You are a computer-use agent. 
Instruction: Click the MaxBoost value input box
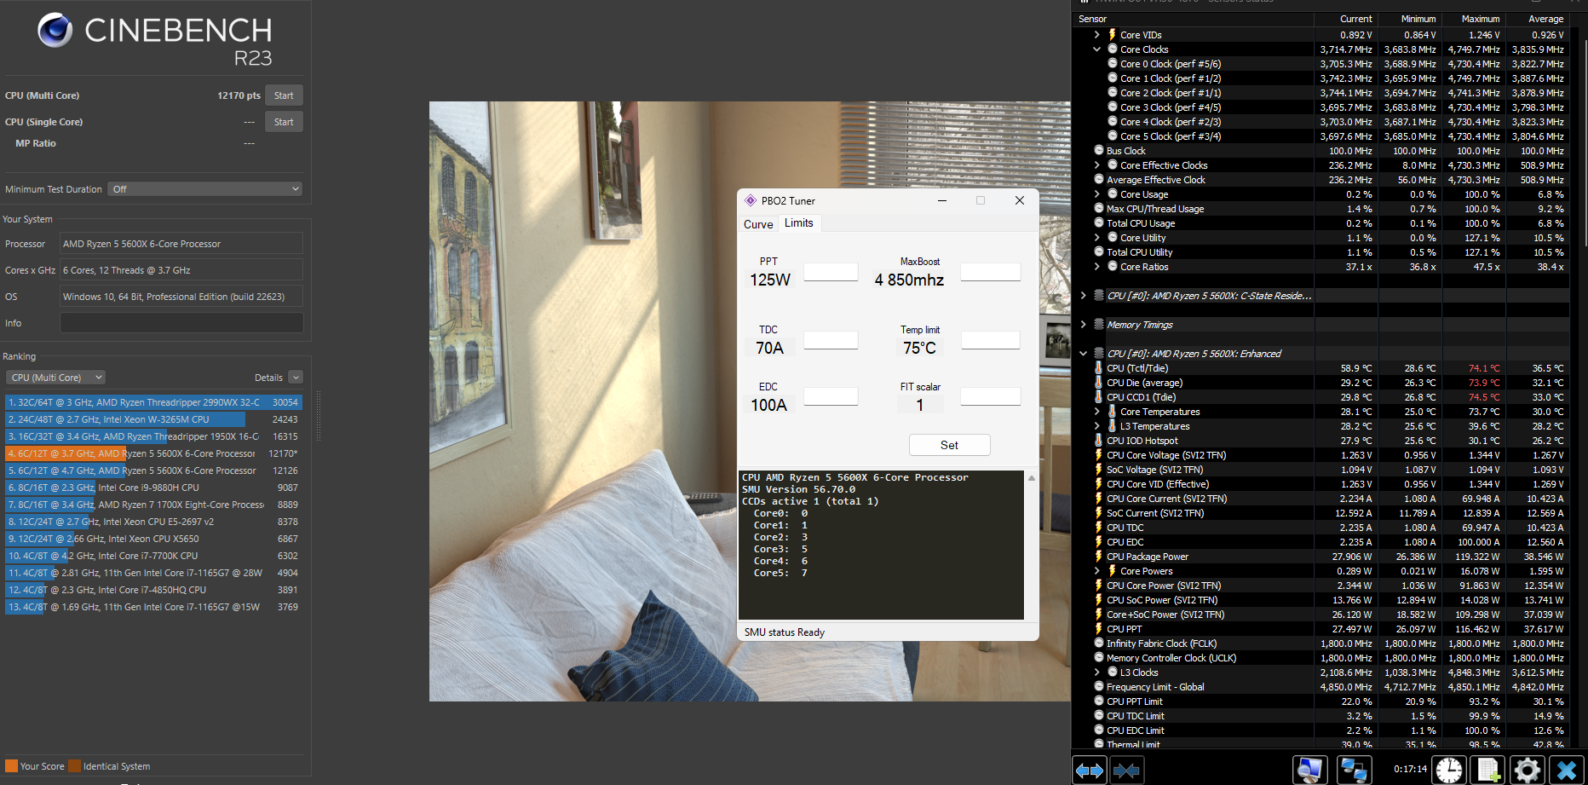(990, 272)
